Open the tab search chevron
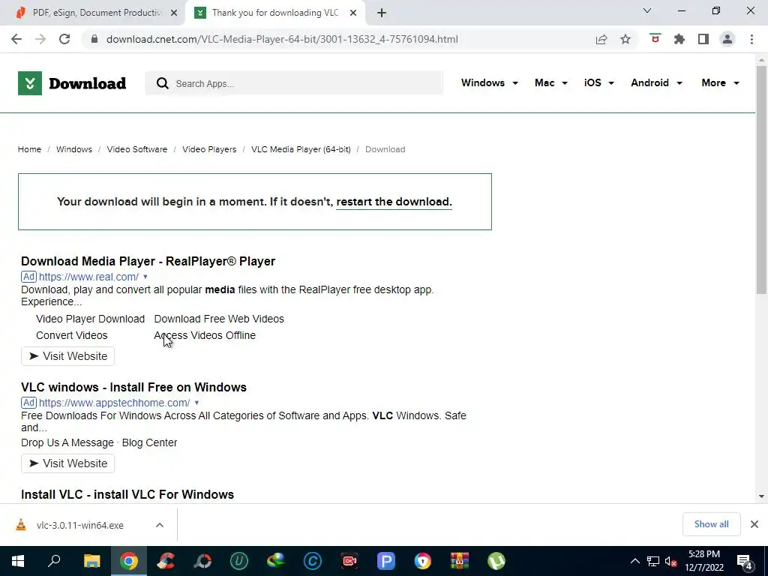 coord(647,10)
